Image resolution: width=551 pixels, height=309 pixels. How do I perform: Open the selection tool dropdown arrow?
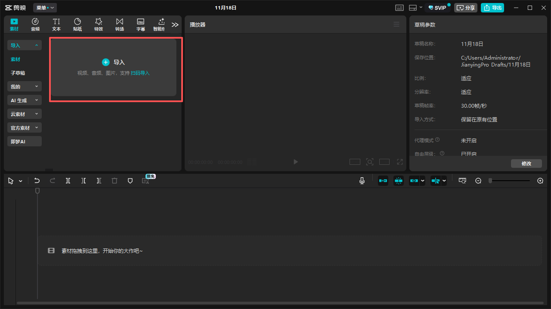tap(21, 181)
